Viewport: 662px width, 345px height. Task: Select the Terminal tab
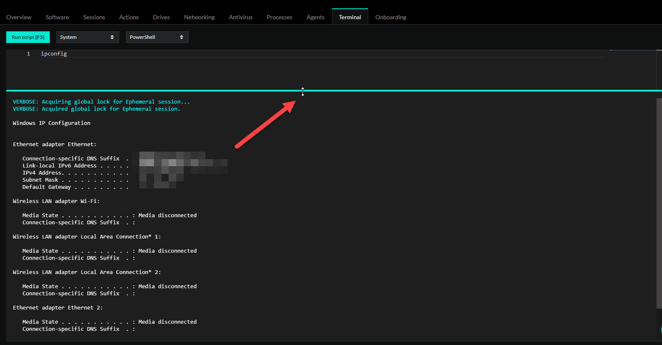(350, 17)
